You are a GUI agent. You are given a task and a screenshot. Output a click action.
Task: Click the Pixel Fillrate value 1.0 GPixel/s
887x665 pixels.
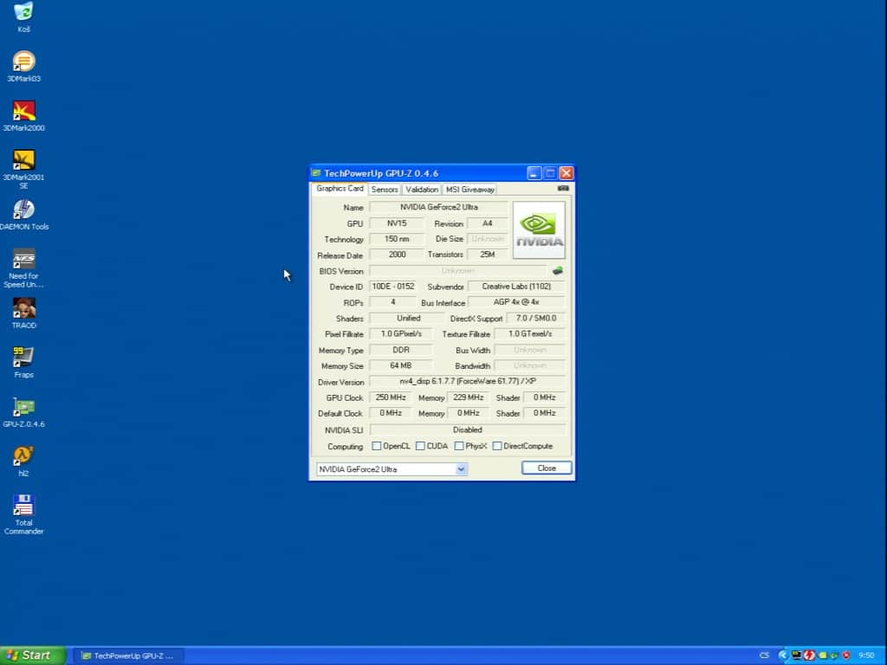400,334
